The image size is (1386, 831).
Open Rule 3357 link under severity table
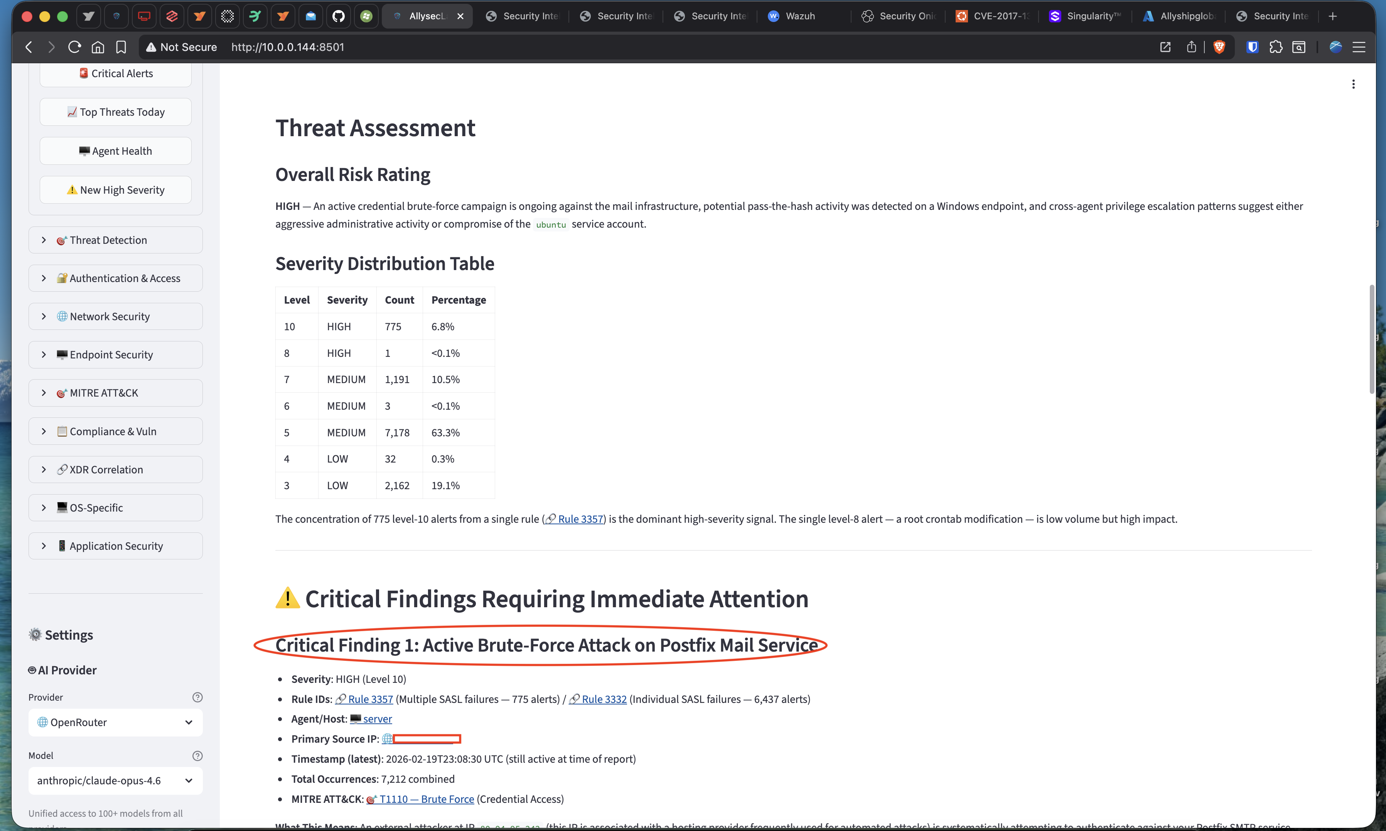click(x=574, y=519)
